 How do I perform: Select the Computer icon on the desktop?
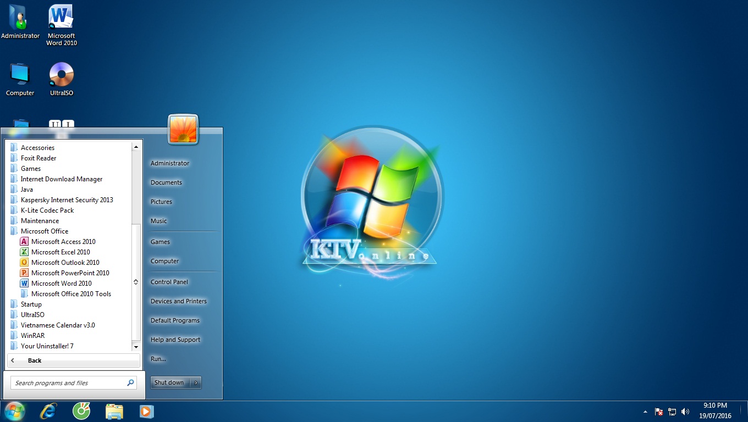click(20, 80)
